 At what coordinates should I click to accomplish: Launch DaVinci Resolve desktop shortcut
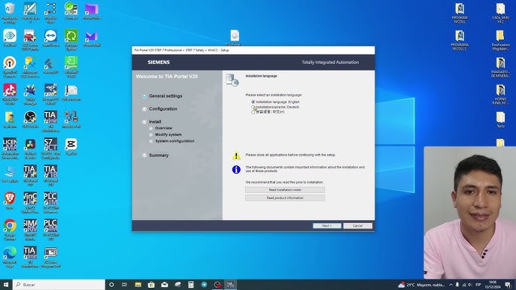(30, 148)
